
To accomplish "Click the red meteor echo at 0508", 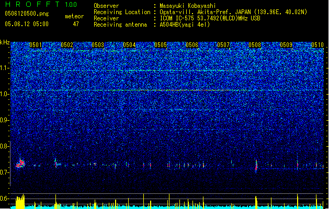I will coord(256,166).
